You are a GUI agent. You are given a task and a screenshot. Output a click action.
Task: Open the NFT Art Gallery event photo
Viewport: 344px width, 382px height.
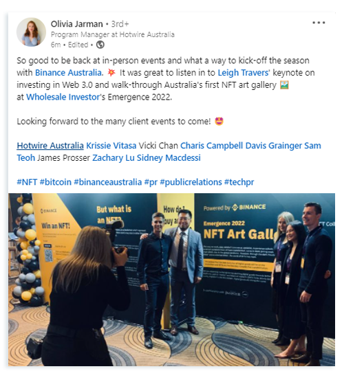pyautogui.click(x=171, y=280)
